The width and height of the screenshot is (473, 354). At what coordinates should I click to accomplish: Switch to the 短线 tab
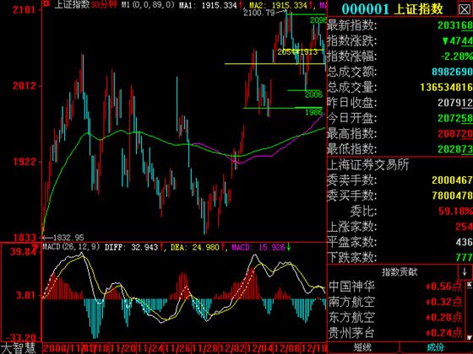point(362,347)
